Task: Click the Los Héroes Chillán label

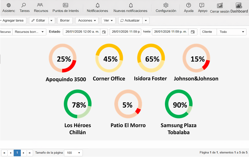Action: [x=78, y=129]
